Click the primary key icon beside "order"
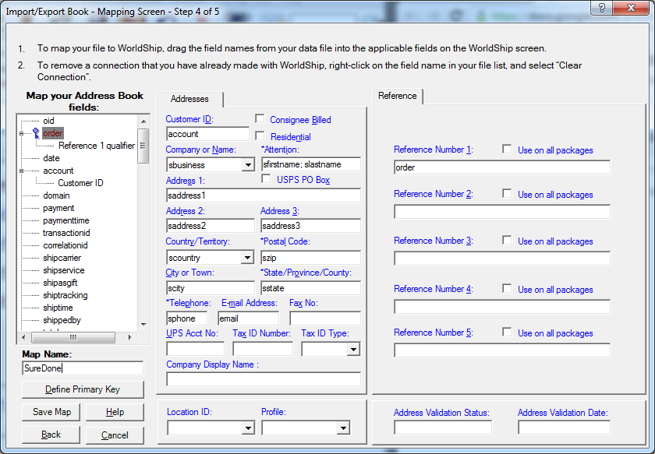This screenshot has height=454, width=655. pos(36,133)
